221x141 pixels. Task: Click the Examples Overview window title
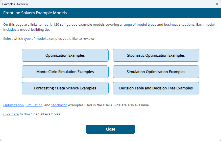click(15, 4)
